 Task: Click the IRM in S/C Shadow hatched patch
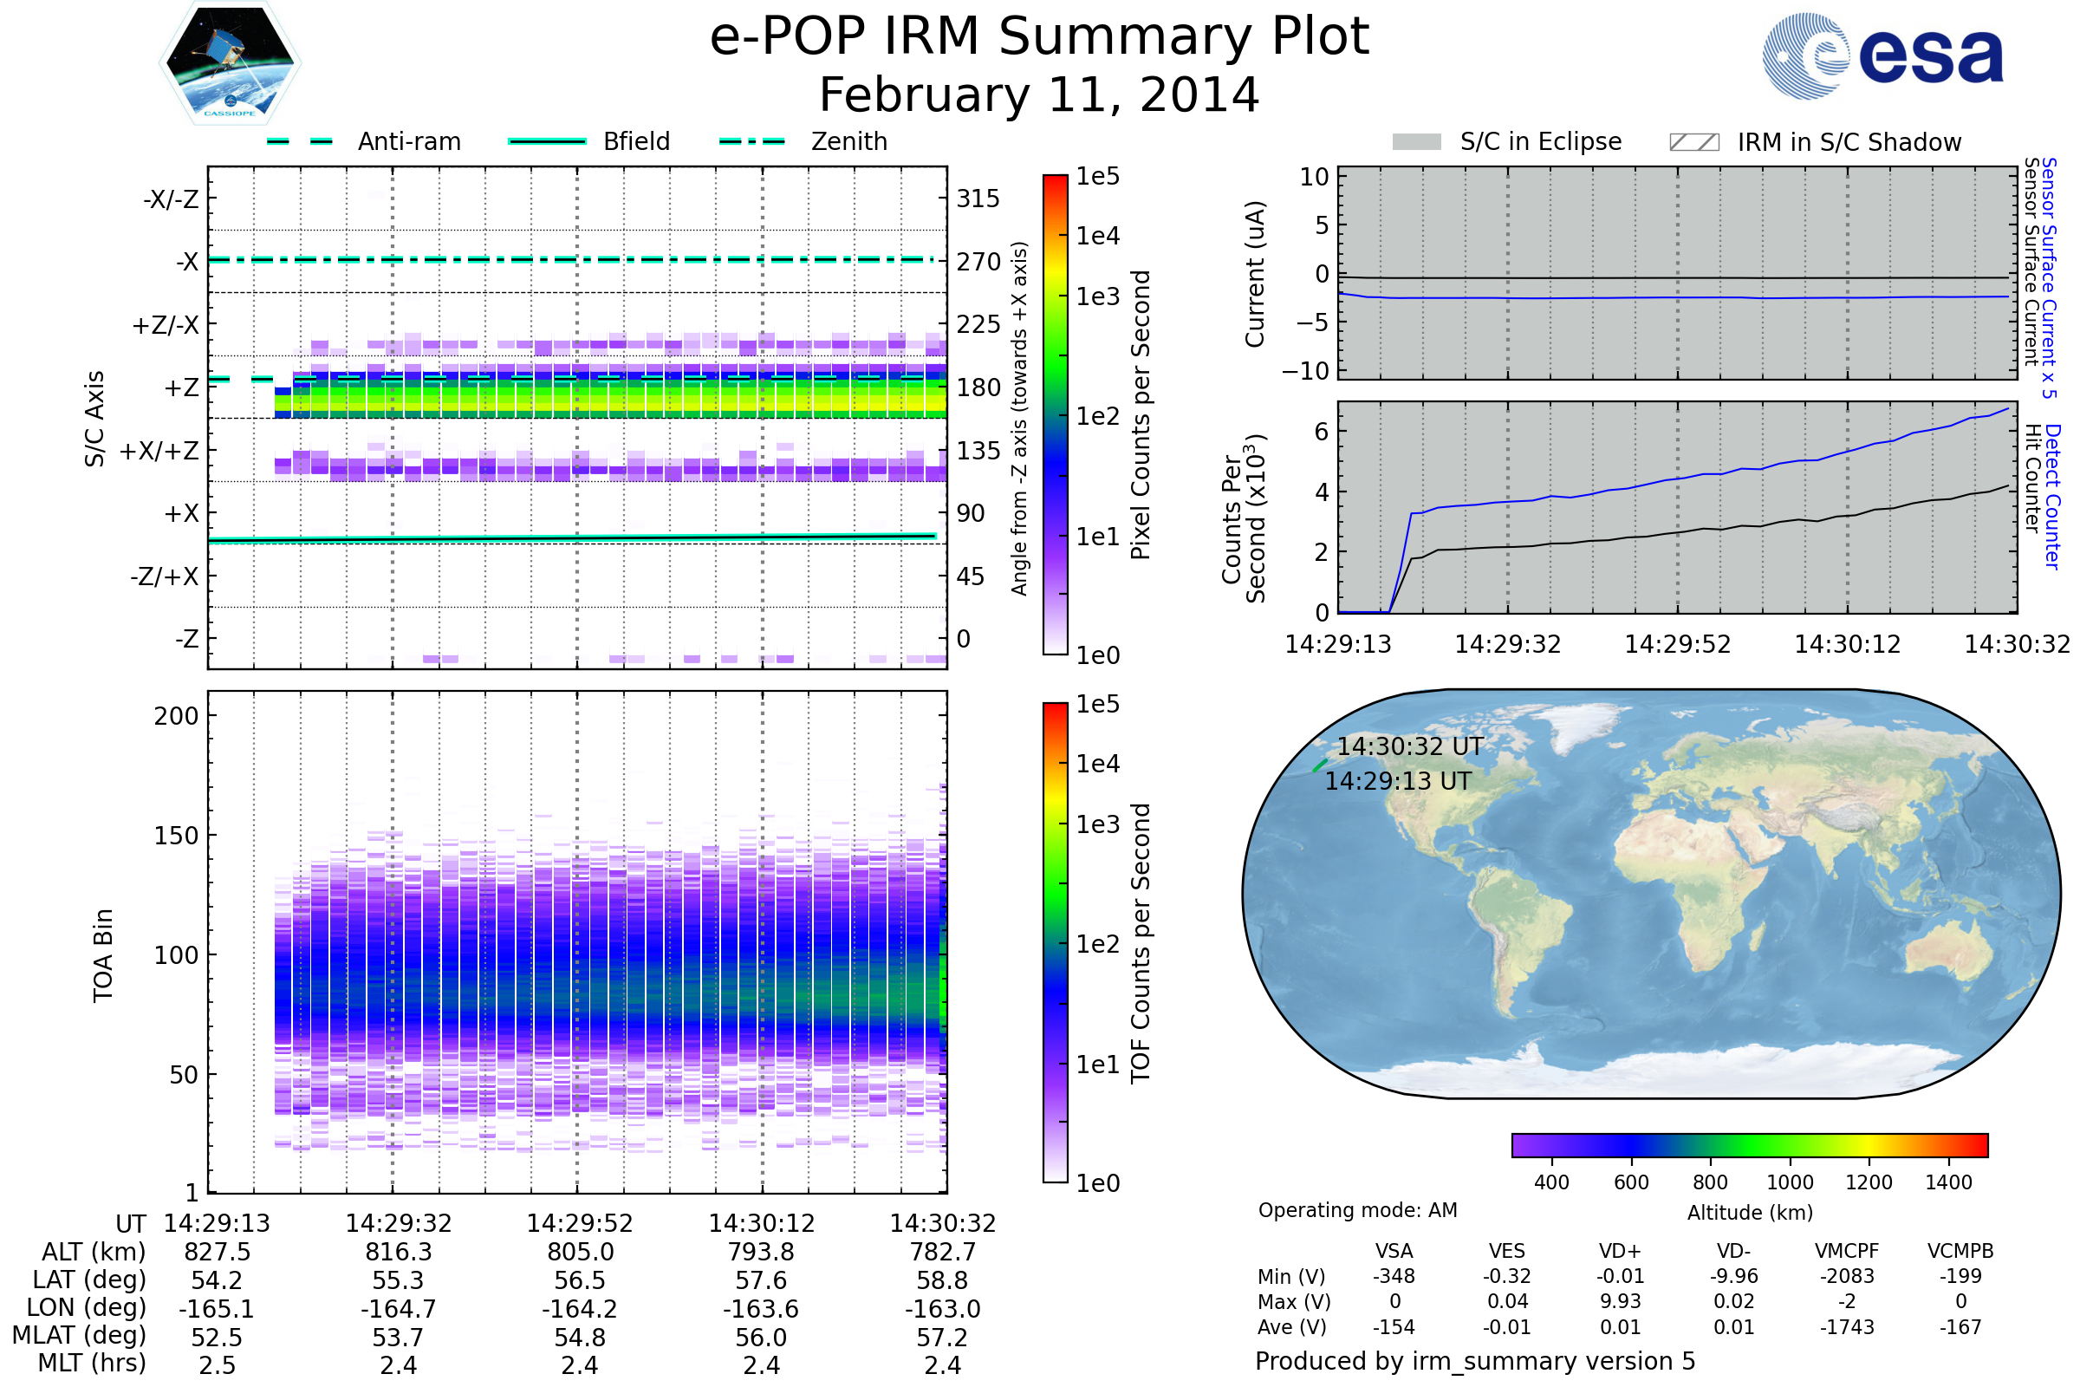1693,142
